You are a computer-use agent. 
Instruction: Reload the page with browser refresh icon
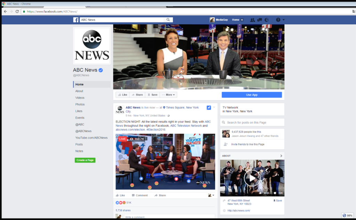(x=17, y=11)
